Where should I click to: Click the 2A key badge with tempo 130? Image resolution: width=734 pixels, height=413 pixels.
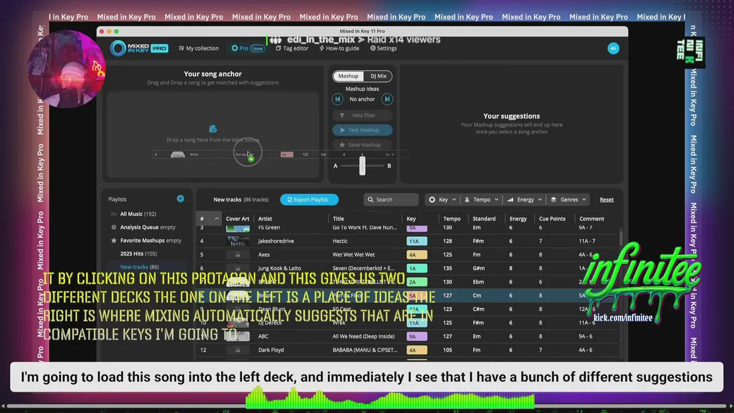pos(417,282)
